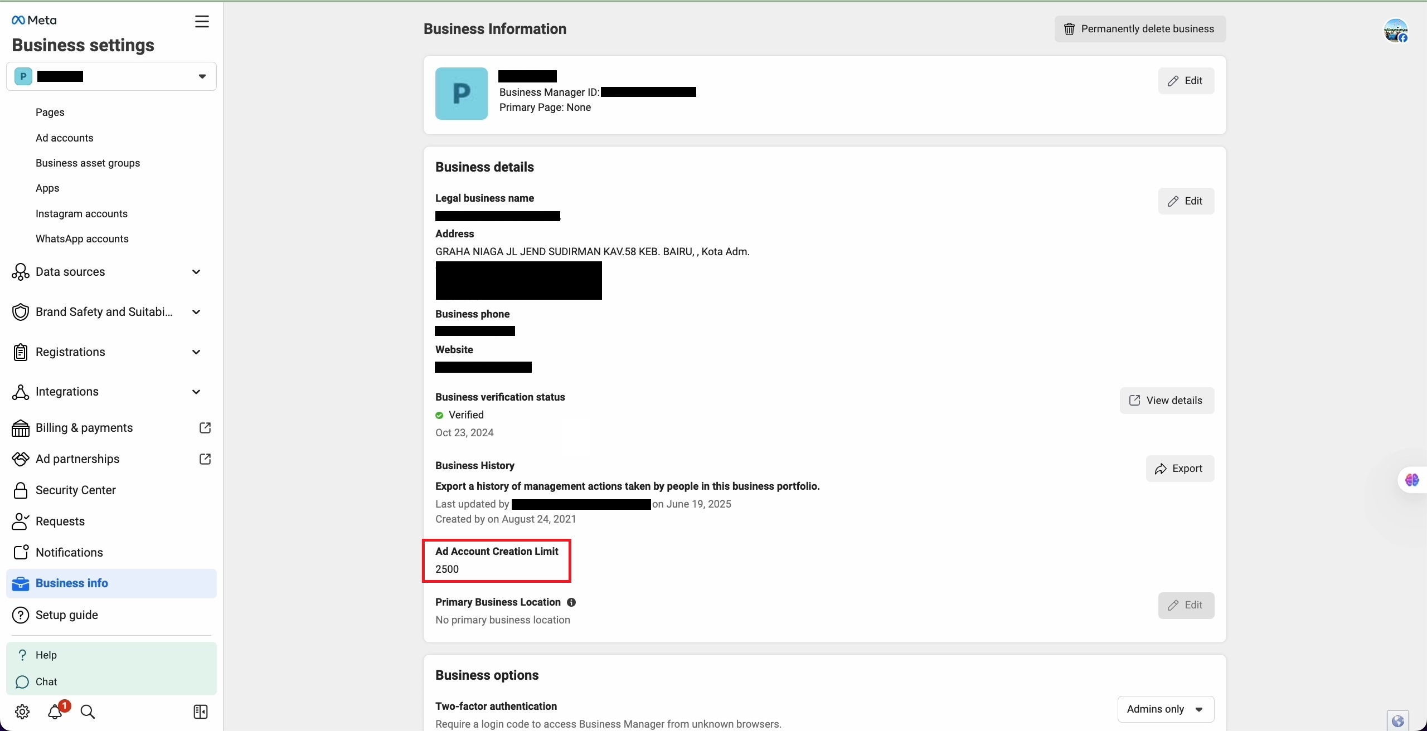Go to Instagram accounts

point(81,213)
